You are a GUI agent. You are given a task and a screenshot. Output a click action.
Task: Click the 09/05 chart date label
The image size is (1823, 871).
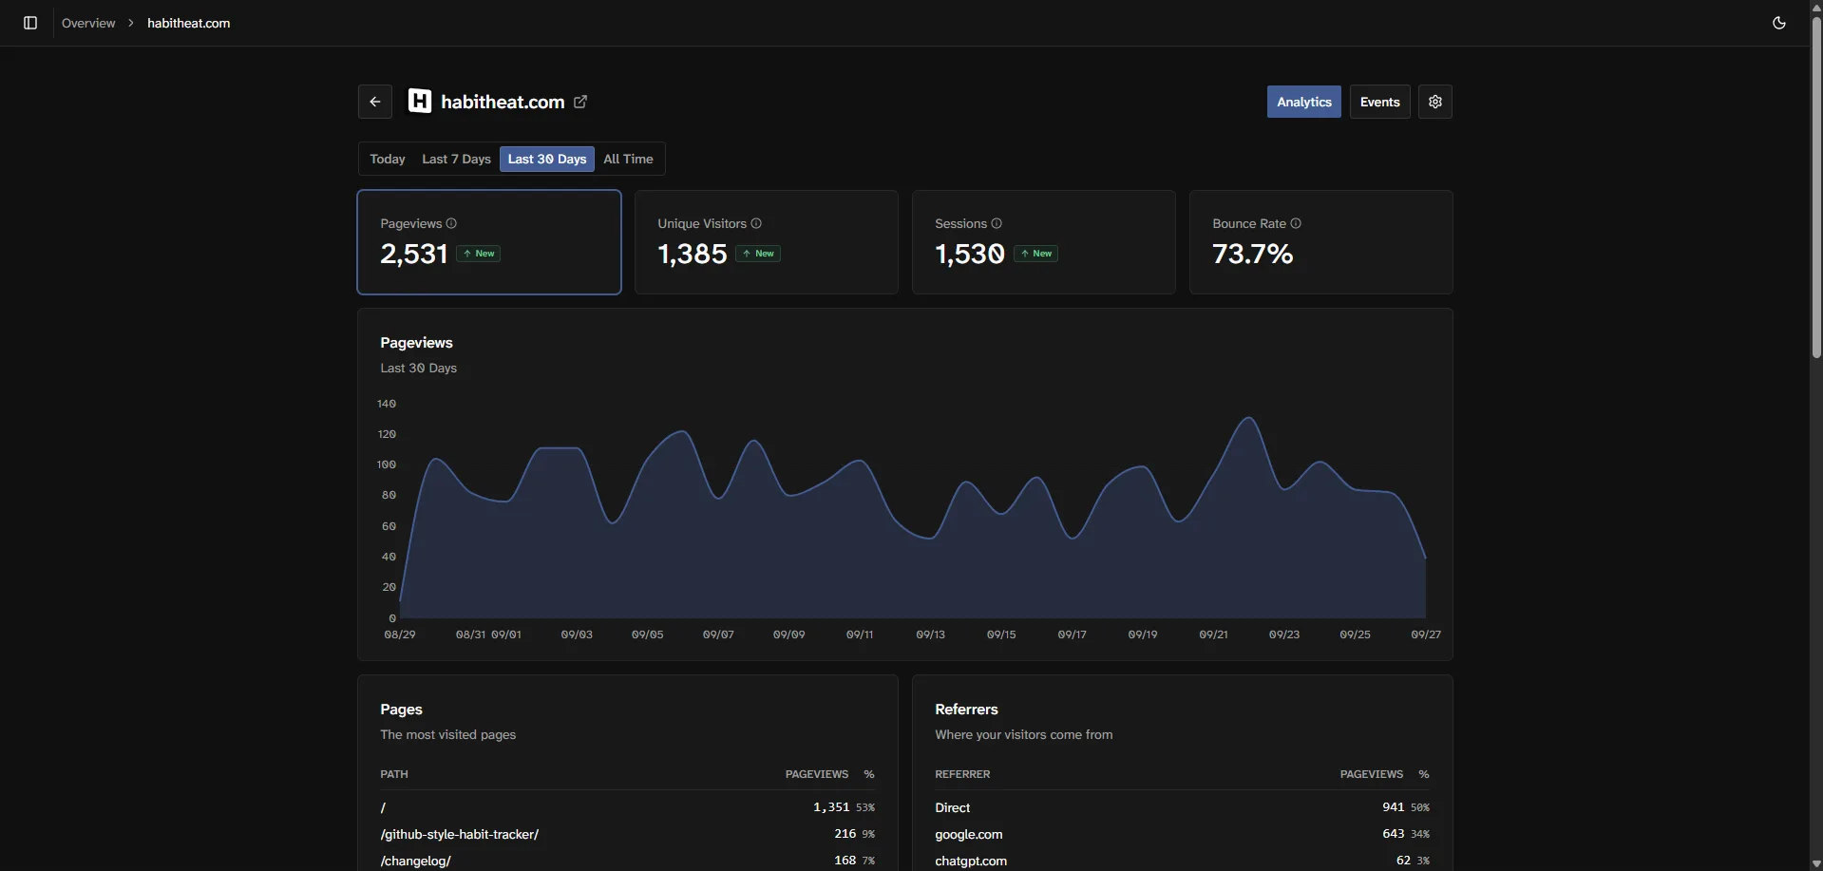(648, 634)
